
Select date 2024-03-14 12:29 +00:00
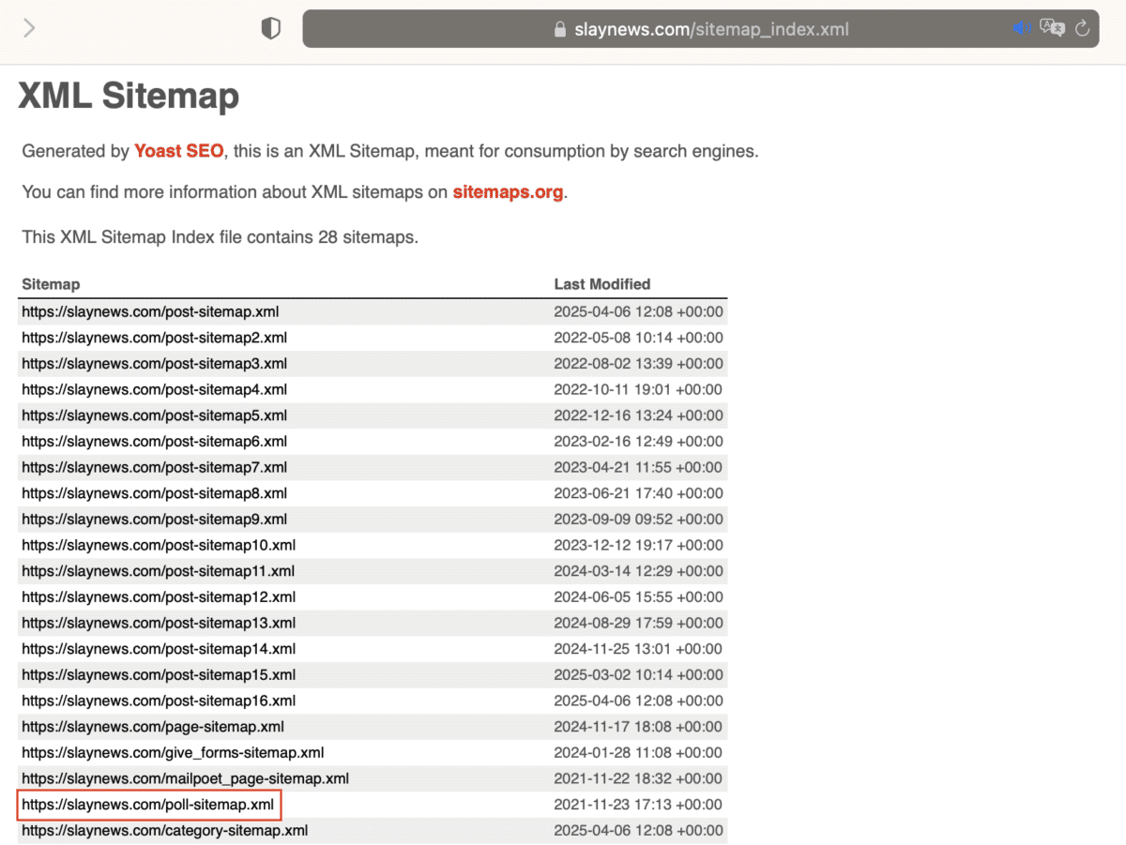[639, 571]
